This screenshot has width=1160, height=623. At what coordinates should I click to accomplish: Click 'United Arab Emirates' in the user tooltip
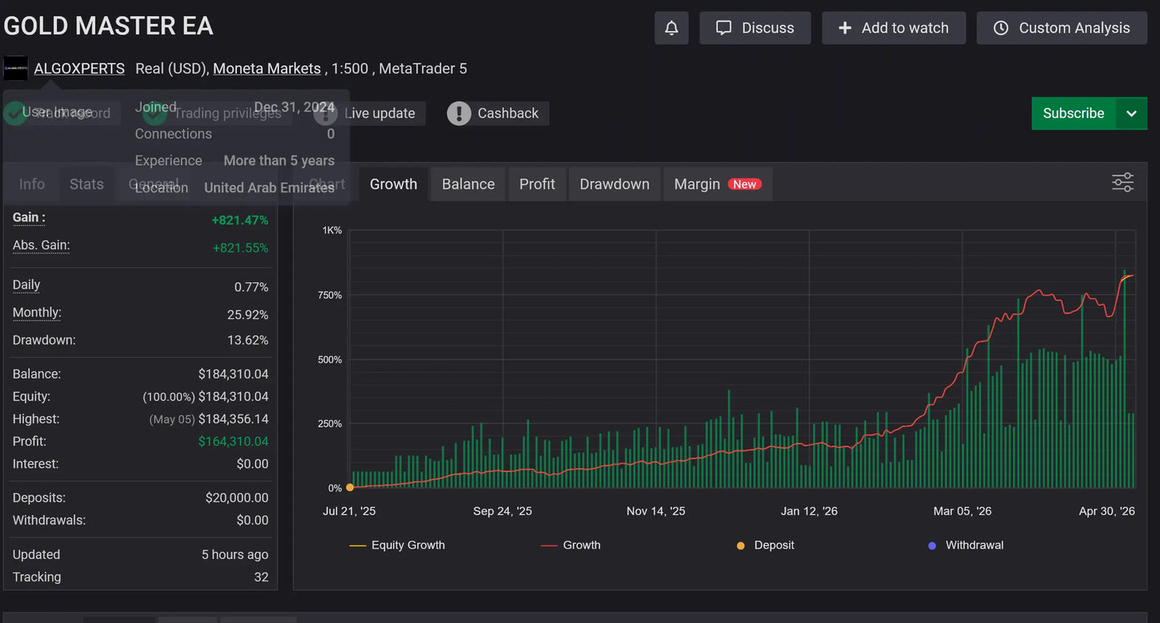coord(269,188)
